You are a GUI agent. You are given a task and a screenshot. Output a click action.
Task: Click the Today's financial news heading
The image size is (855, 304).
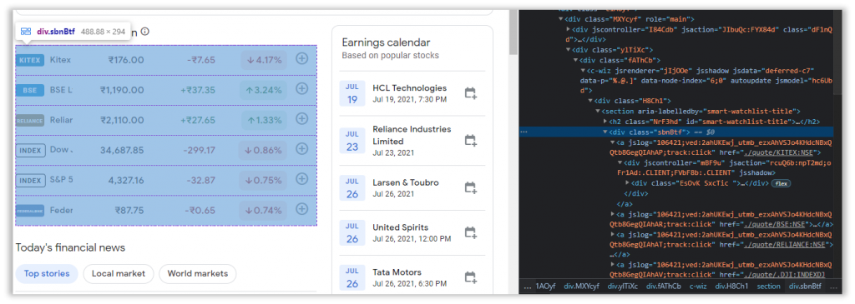coord(70,248)
